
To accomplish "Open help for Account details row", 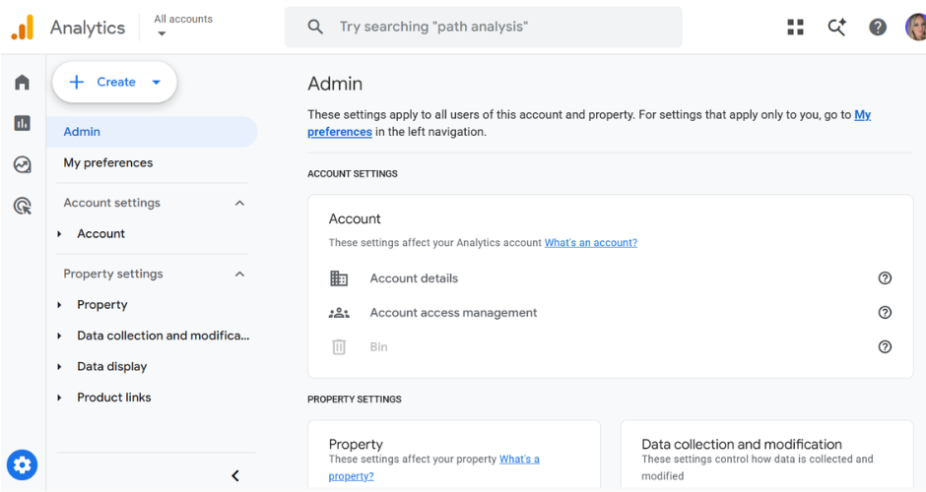I will point(885,277).
